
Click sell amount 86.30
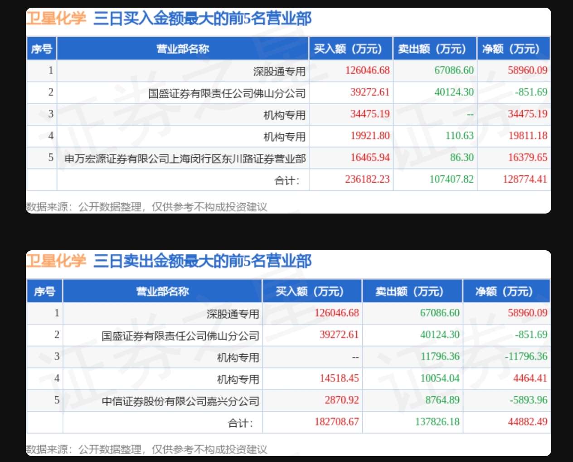point(462,157)
